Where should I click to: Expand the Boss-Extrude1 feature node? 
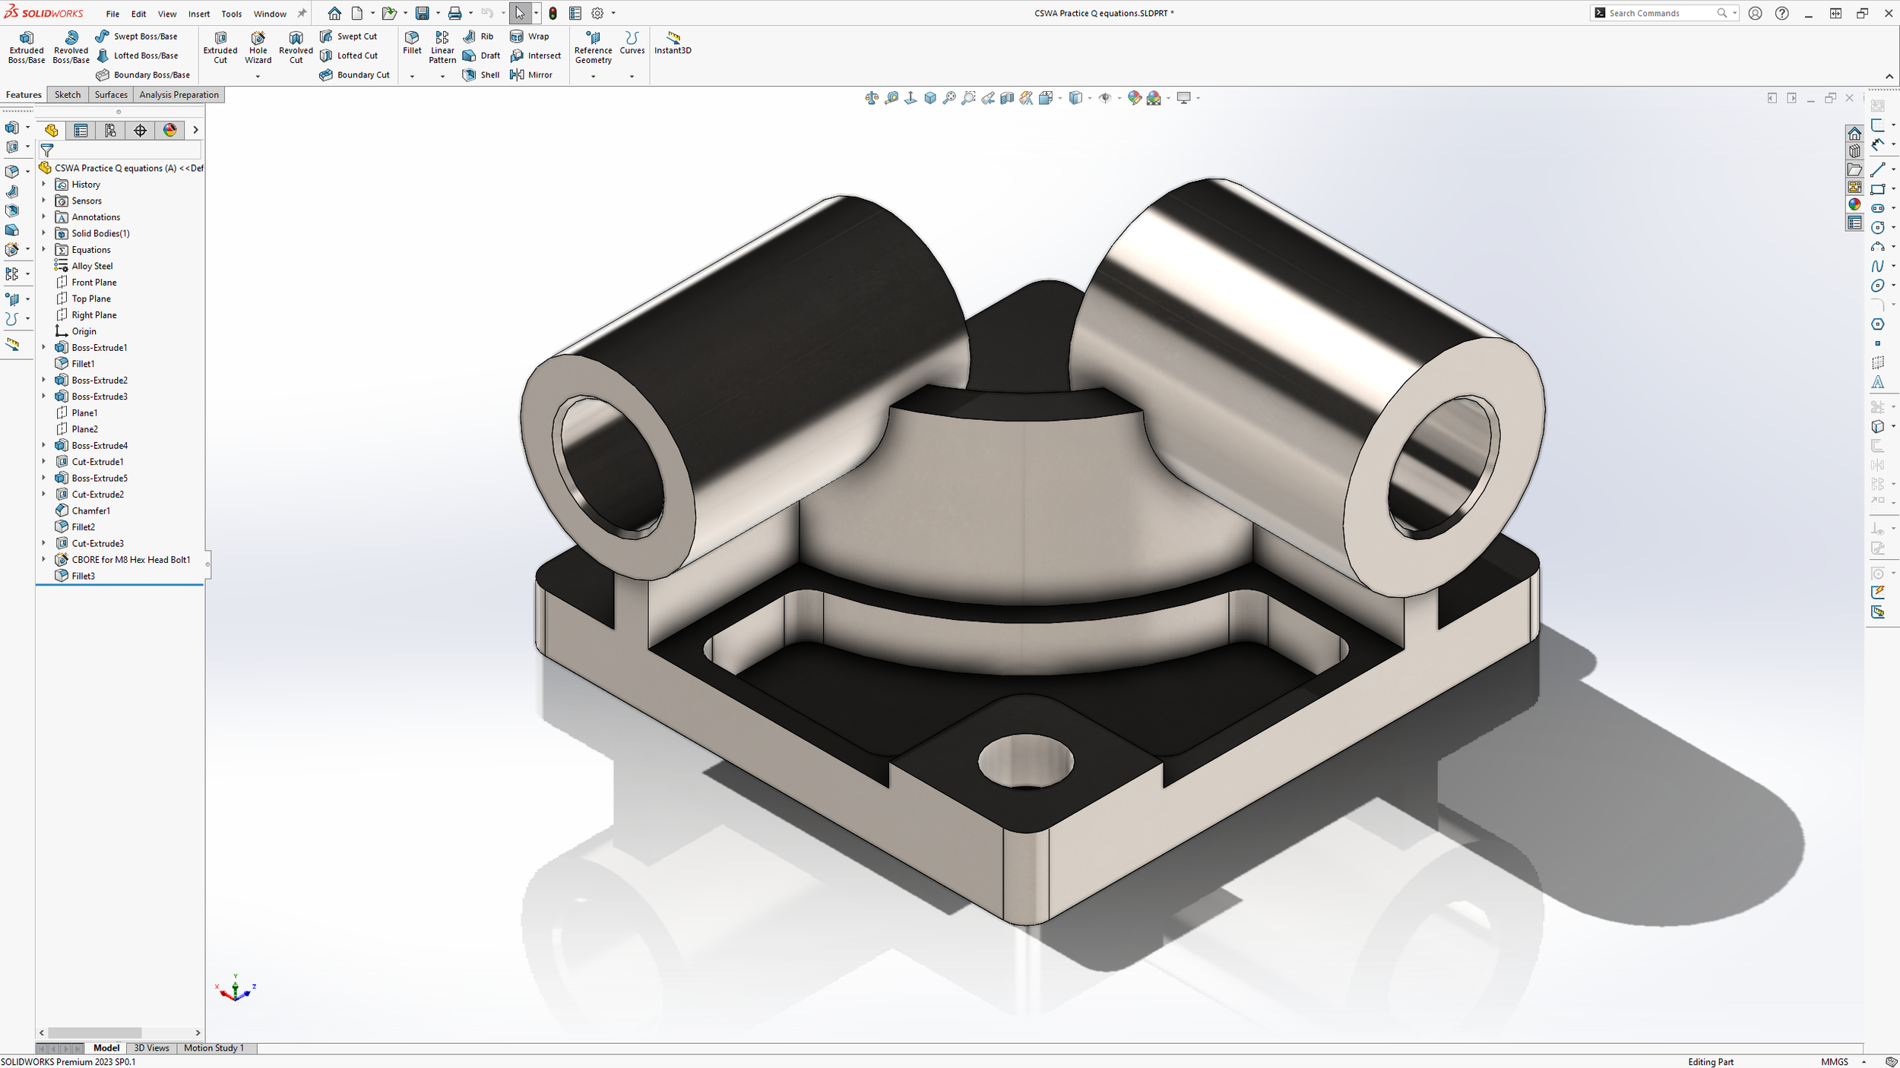43,347
